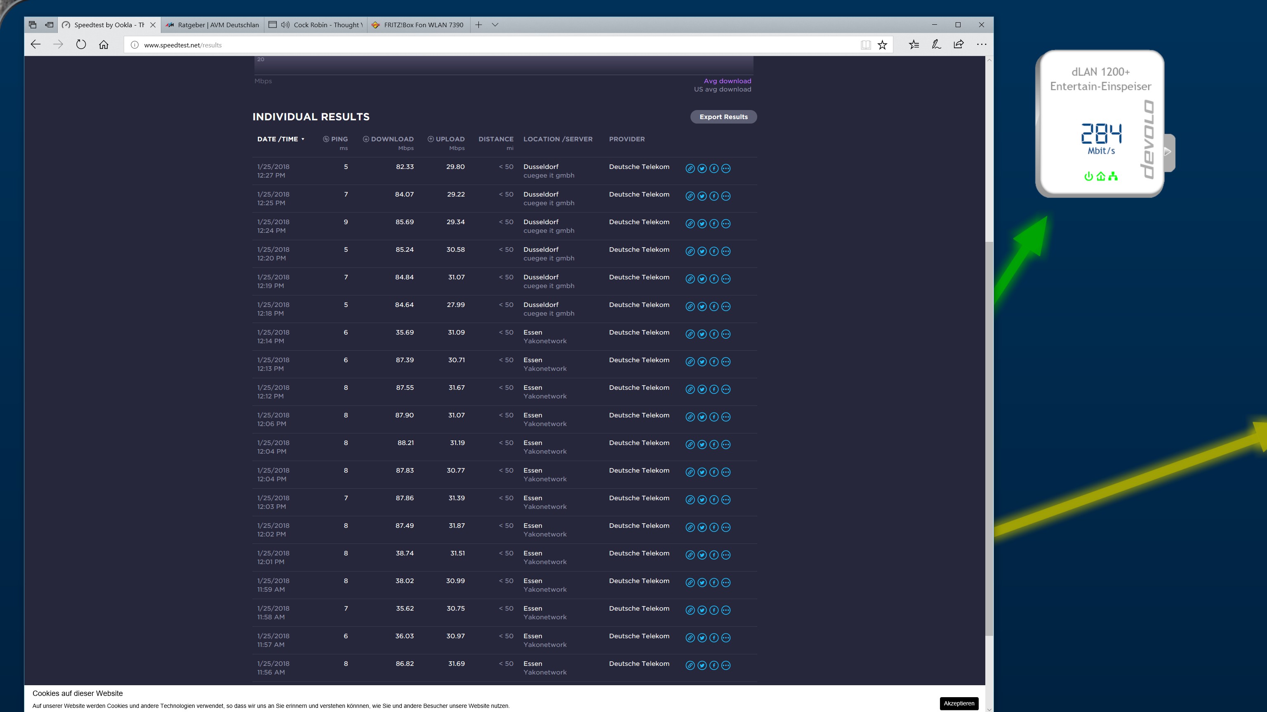
Task: Add page to favorites star
Action: [x=882, y=45]
